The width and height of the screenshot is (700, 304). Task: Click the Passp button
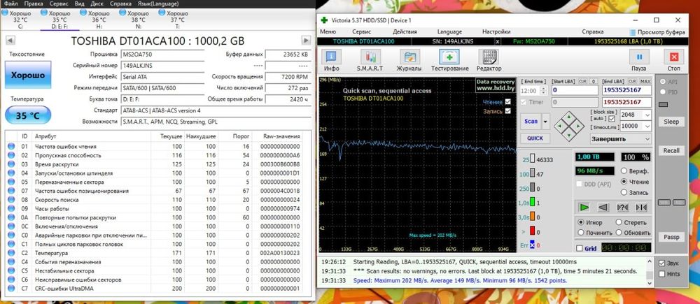tap(671, 237)
